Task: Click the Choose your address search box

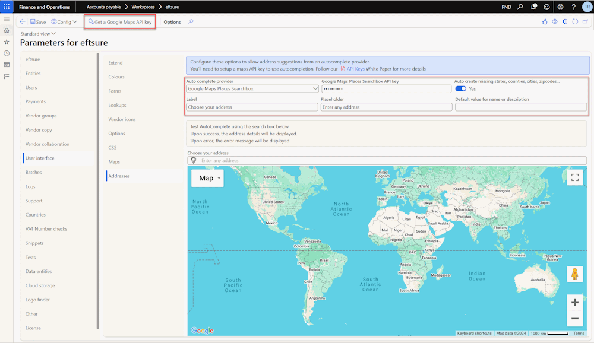Action: coord(387,160)
